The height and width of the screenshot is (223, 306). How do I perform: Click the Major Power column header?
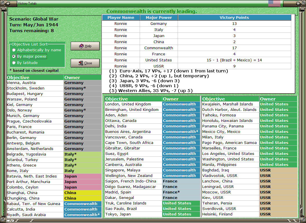pos(159,18)
